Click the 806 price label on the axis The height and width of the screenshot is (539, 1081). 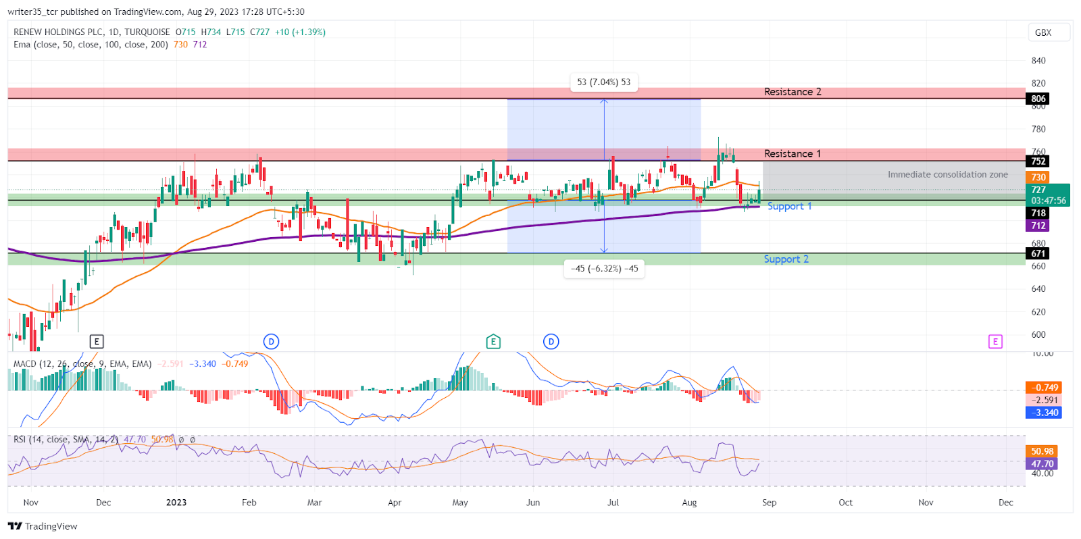pyautogui.click(x=1038, y=99)
